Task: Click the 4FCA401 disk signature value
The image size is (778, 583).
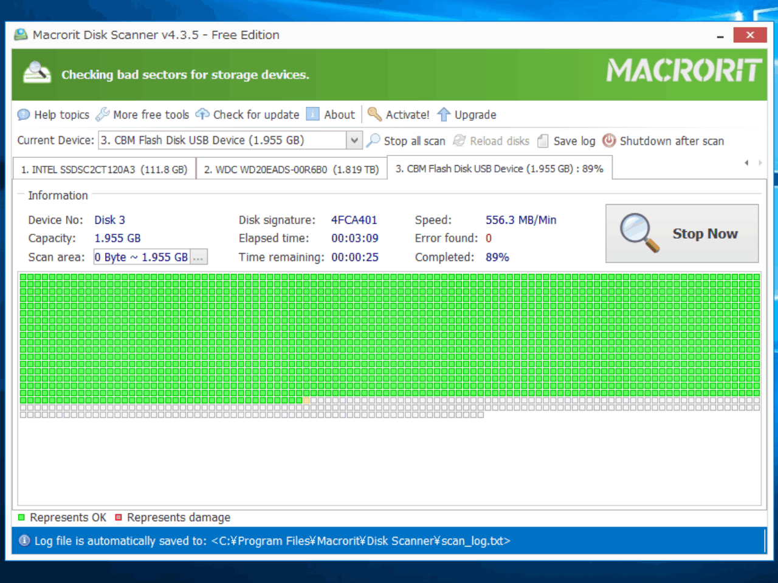Action: (x=354, y=220)
